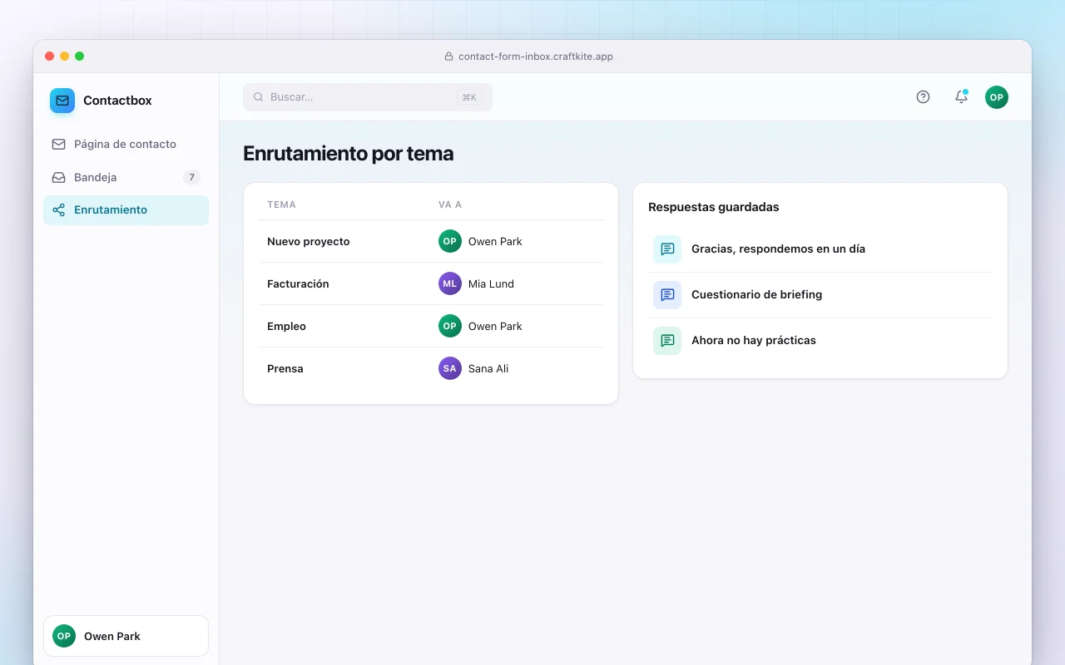Click the envelope icon beside Página de contacto
This screenshot has height=665, width=1065.
pyautogui.click(x=58, y=144)
